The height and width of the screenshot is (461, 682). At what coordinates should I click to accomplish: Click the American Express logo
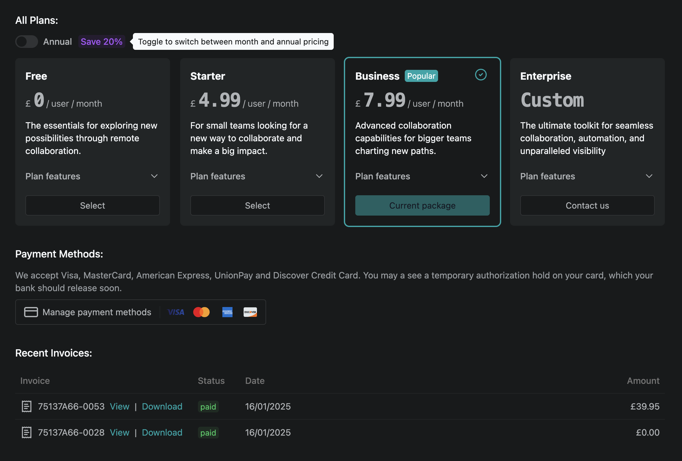[227, 312]
